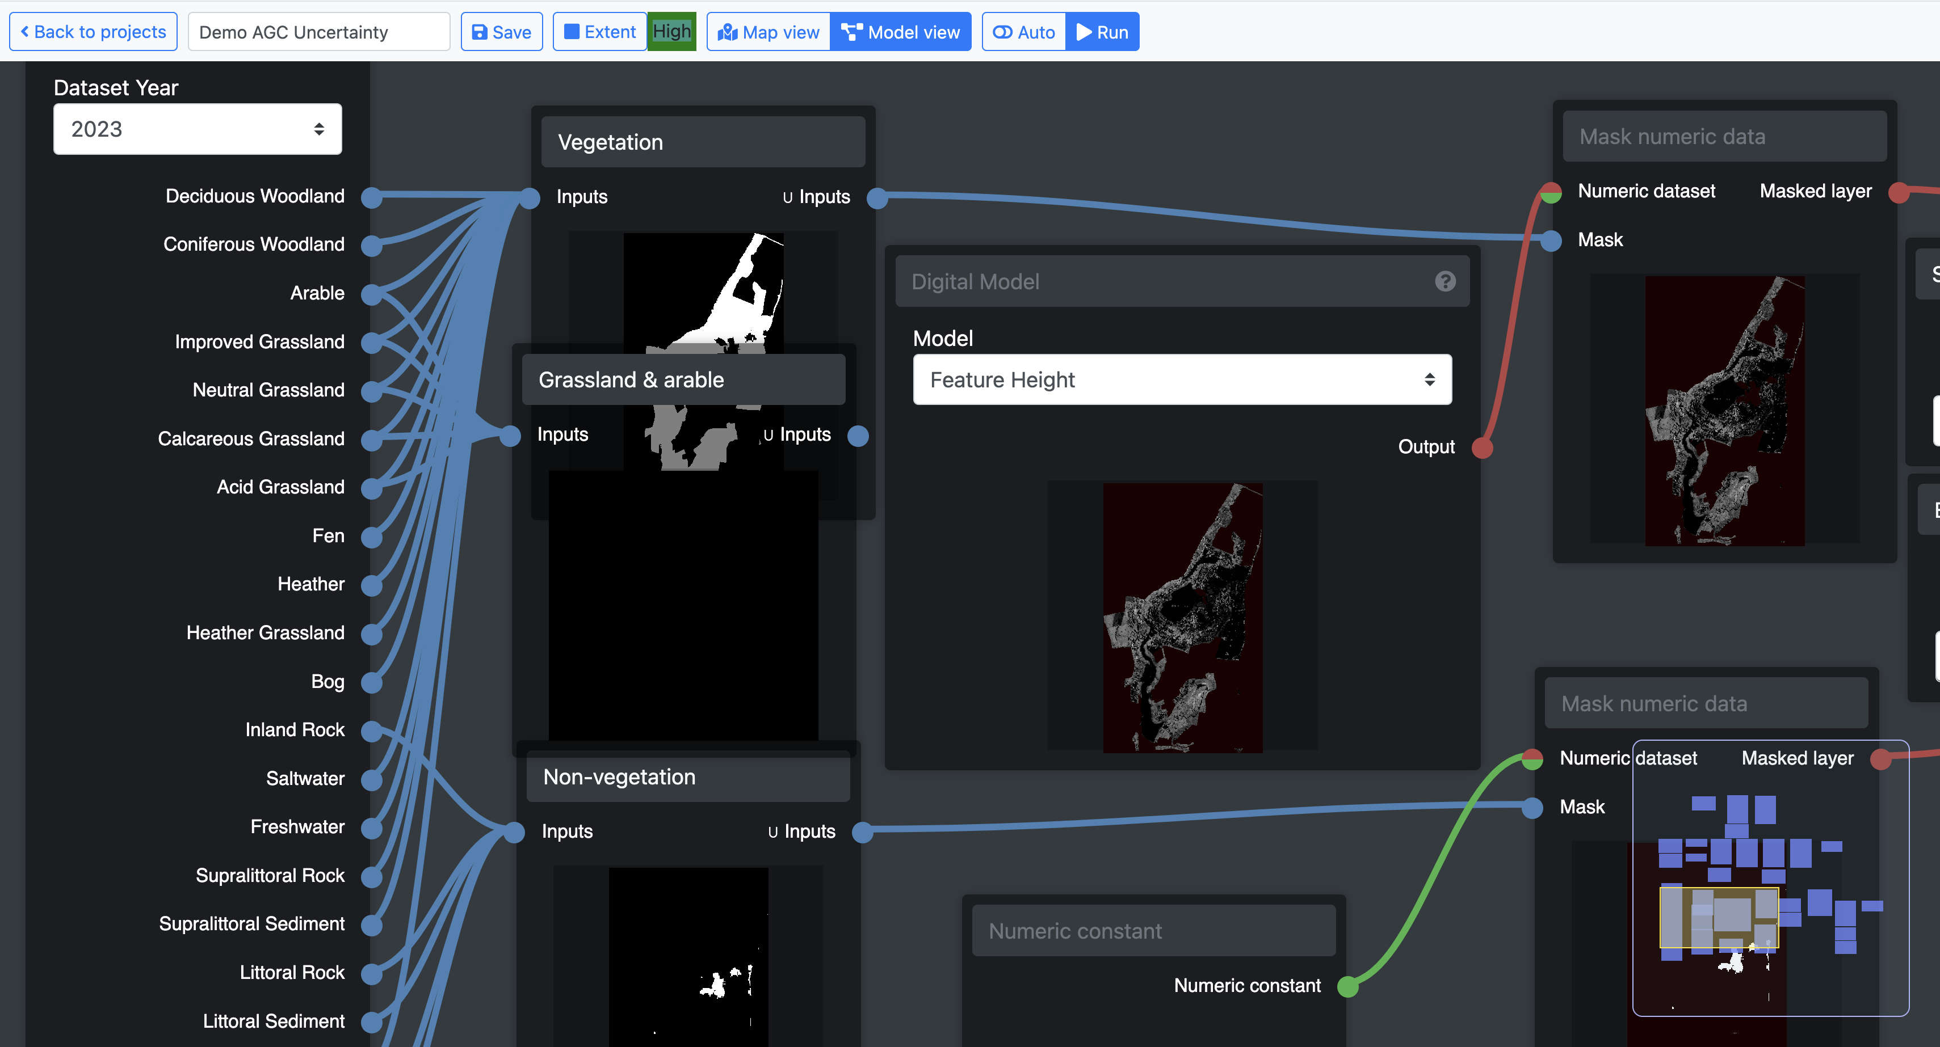Click the top Mask numeric data Mask port
Image resolution: width=1940 pixels, height=1047 pixels.
(x=1551, y=241)
